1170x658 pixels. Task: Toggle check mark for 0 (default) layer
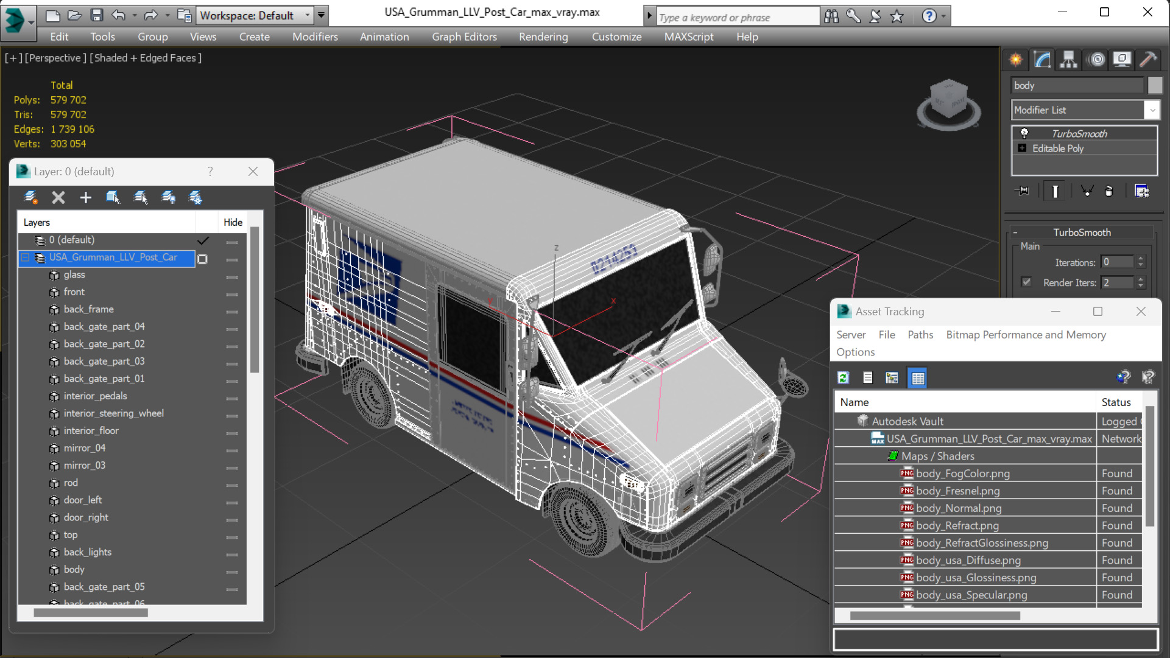[x=203, y=240]
